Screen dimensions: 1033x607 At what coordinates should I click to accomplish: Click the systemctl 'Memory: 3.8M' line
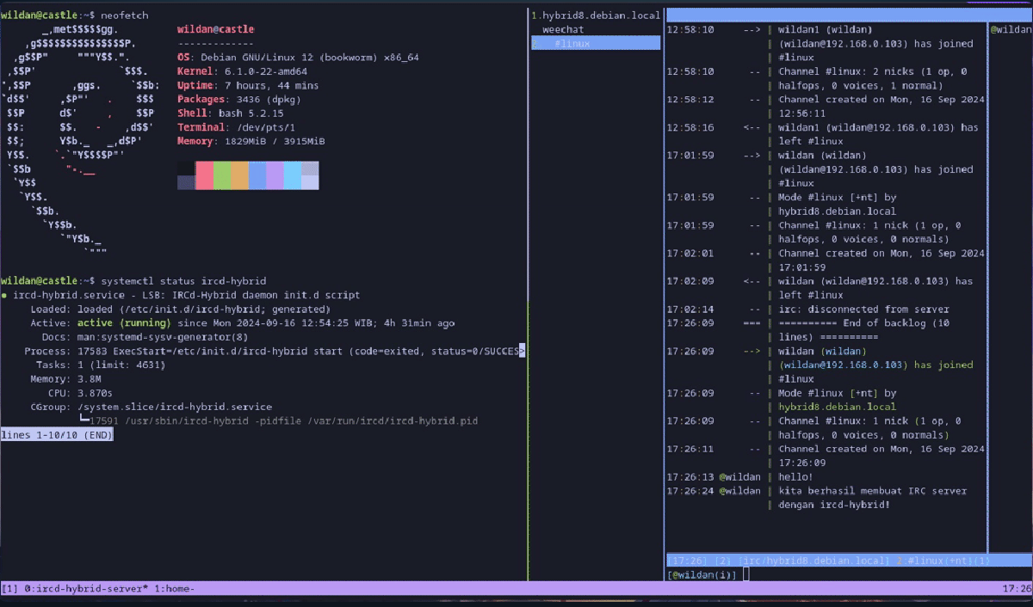65,379
